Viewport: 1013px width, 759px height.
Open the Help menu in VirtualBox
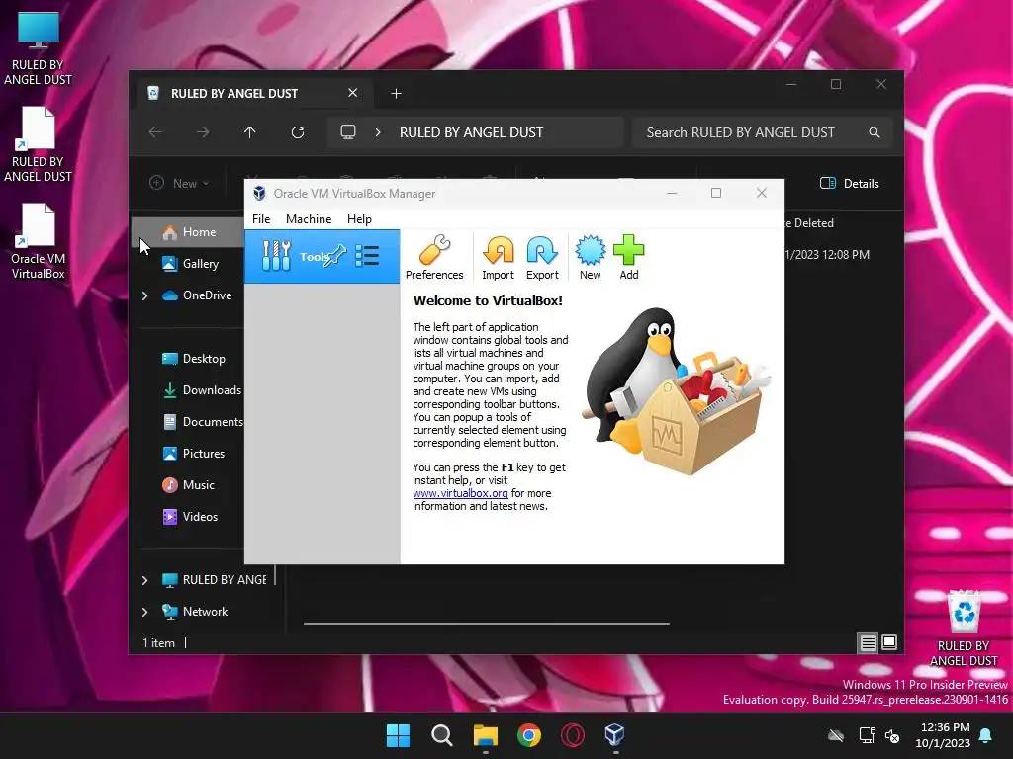pyautogui.click(x=359, y=219)
